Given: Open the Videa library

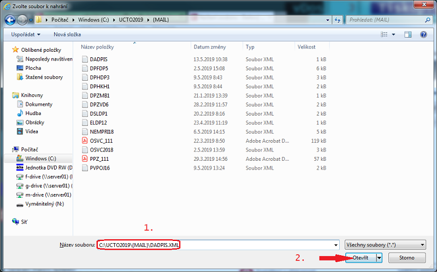Looking at the screenshot, I should 32,131.
